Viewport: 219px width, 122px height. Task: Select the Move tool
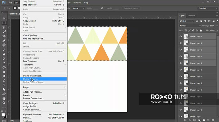(x=4, y=18)
